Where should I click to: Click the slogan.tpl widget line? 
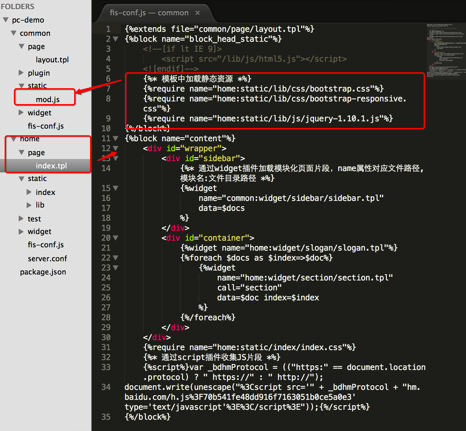tap(289, 248)
